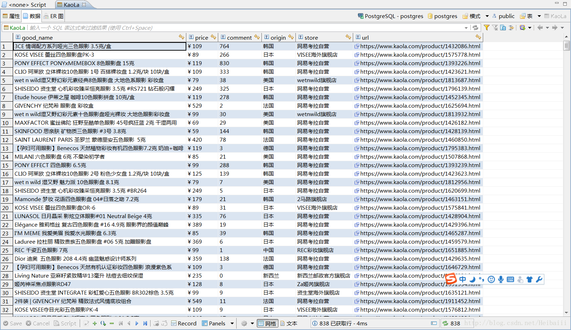
Task: Expand 表 breadcrumb dropdown arrow
Action: click(x=539, y=16)
